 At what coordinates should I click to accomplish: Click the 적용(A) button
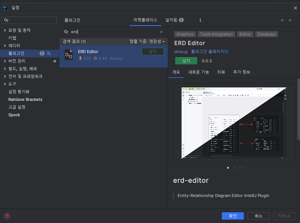click(x=284, y=216)
